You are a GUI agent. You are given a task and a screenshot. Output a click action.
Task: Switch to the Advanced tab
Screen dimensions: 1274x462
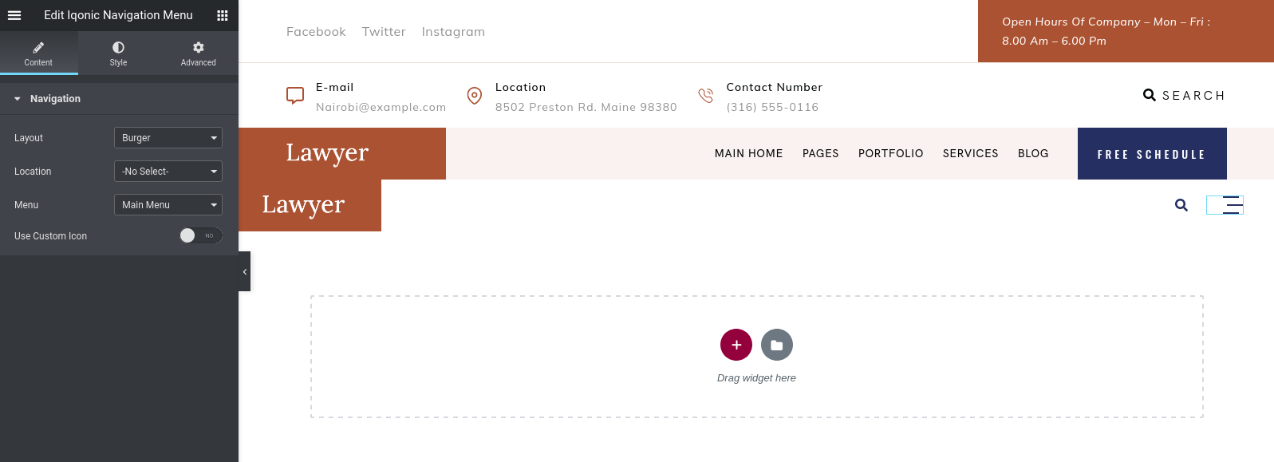tap(199, 53)
